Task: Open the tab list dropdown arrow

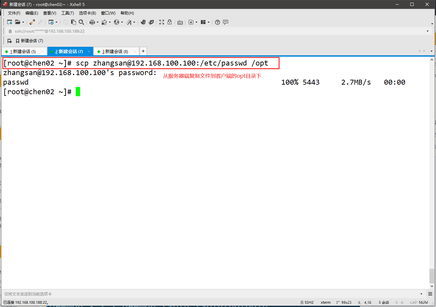Action: (431, 51)
